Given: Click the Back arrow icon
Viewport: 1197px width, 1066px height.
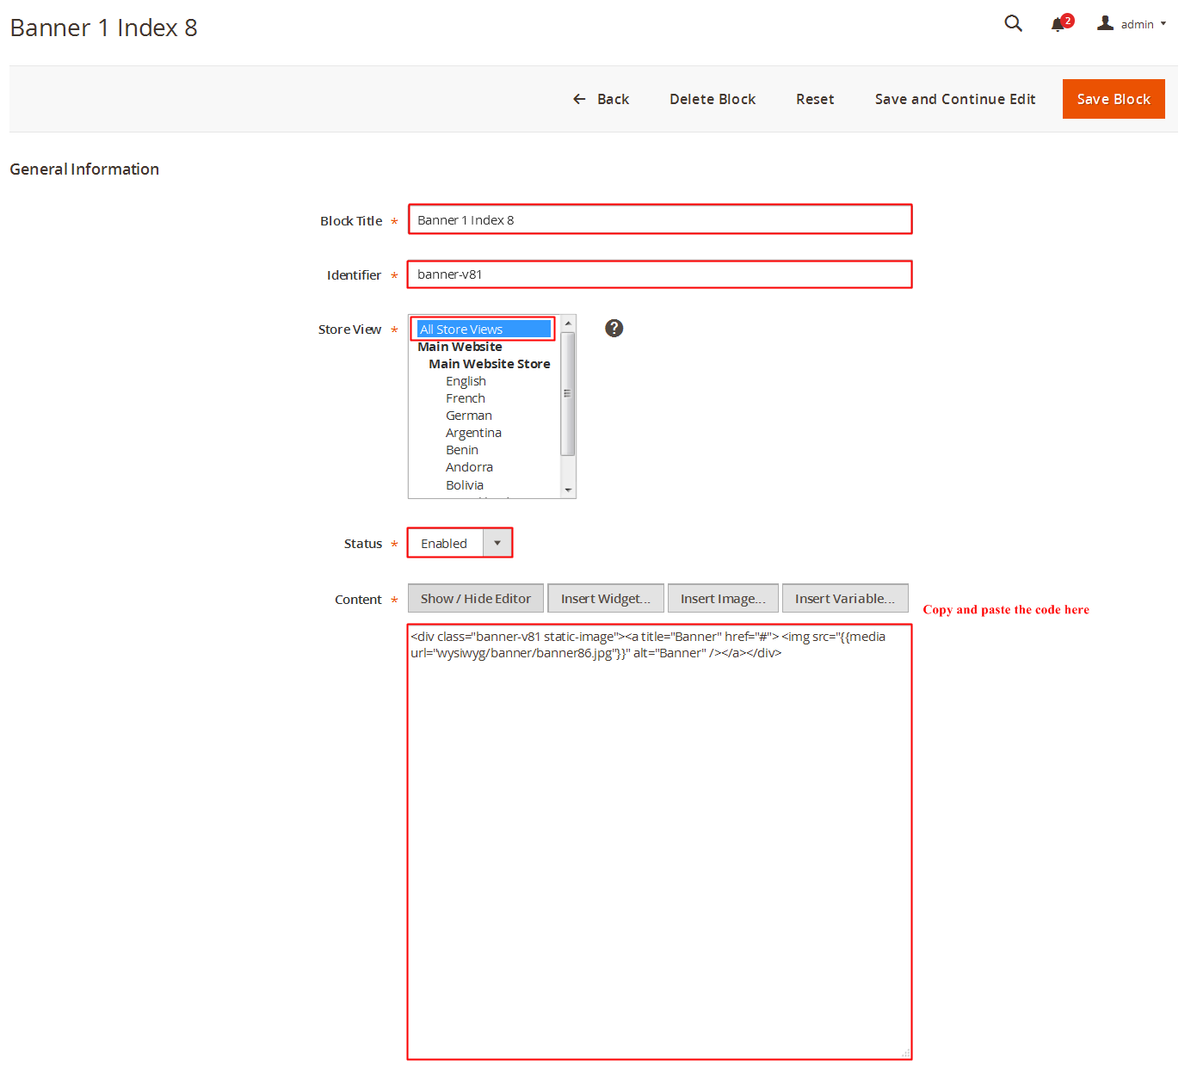Looking at the screenshot, I should (579, 99).
